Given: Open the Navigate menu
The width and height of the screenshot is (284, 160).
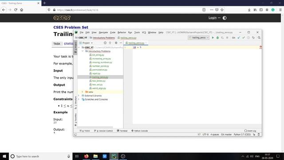Looking at the screenshot, I should coord(103,32).
